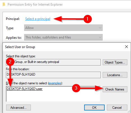Click Cancel in Select User dialog
The image size is (131, 113).
pyautogui.click(x=117, y=108)
